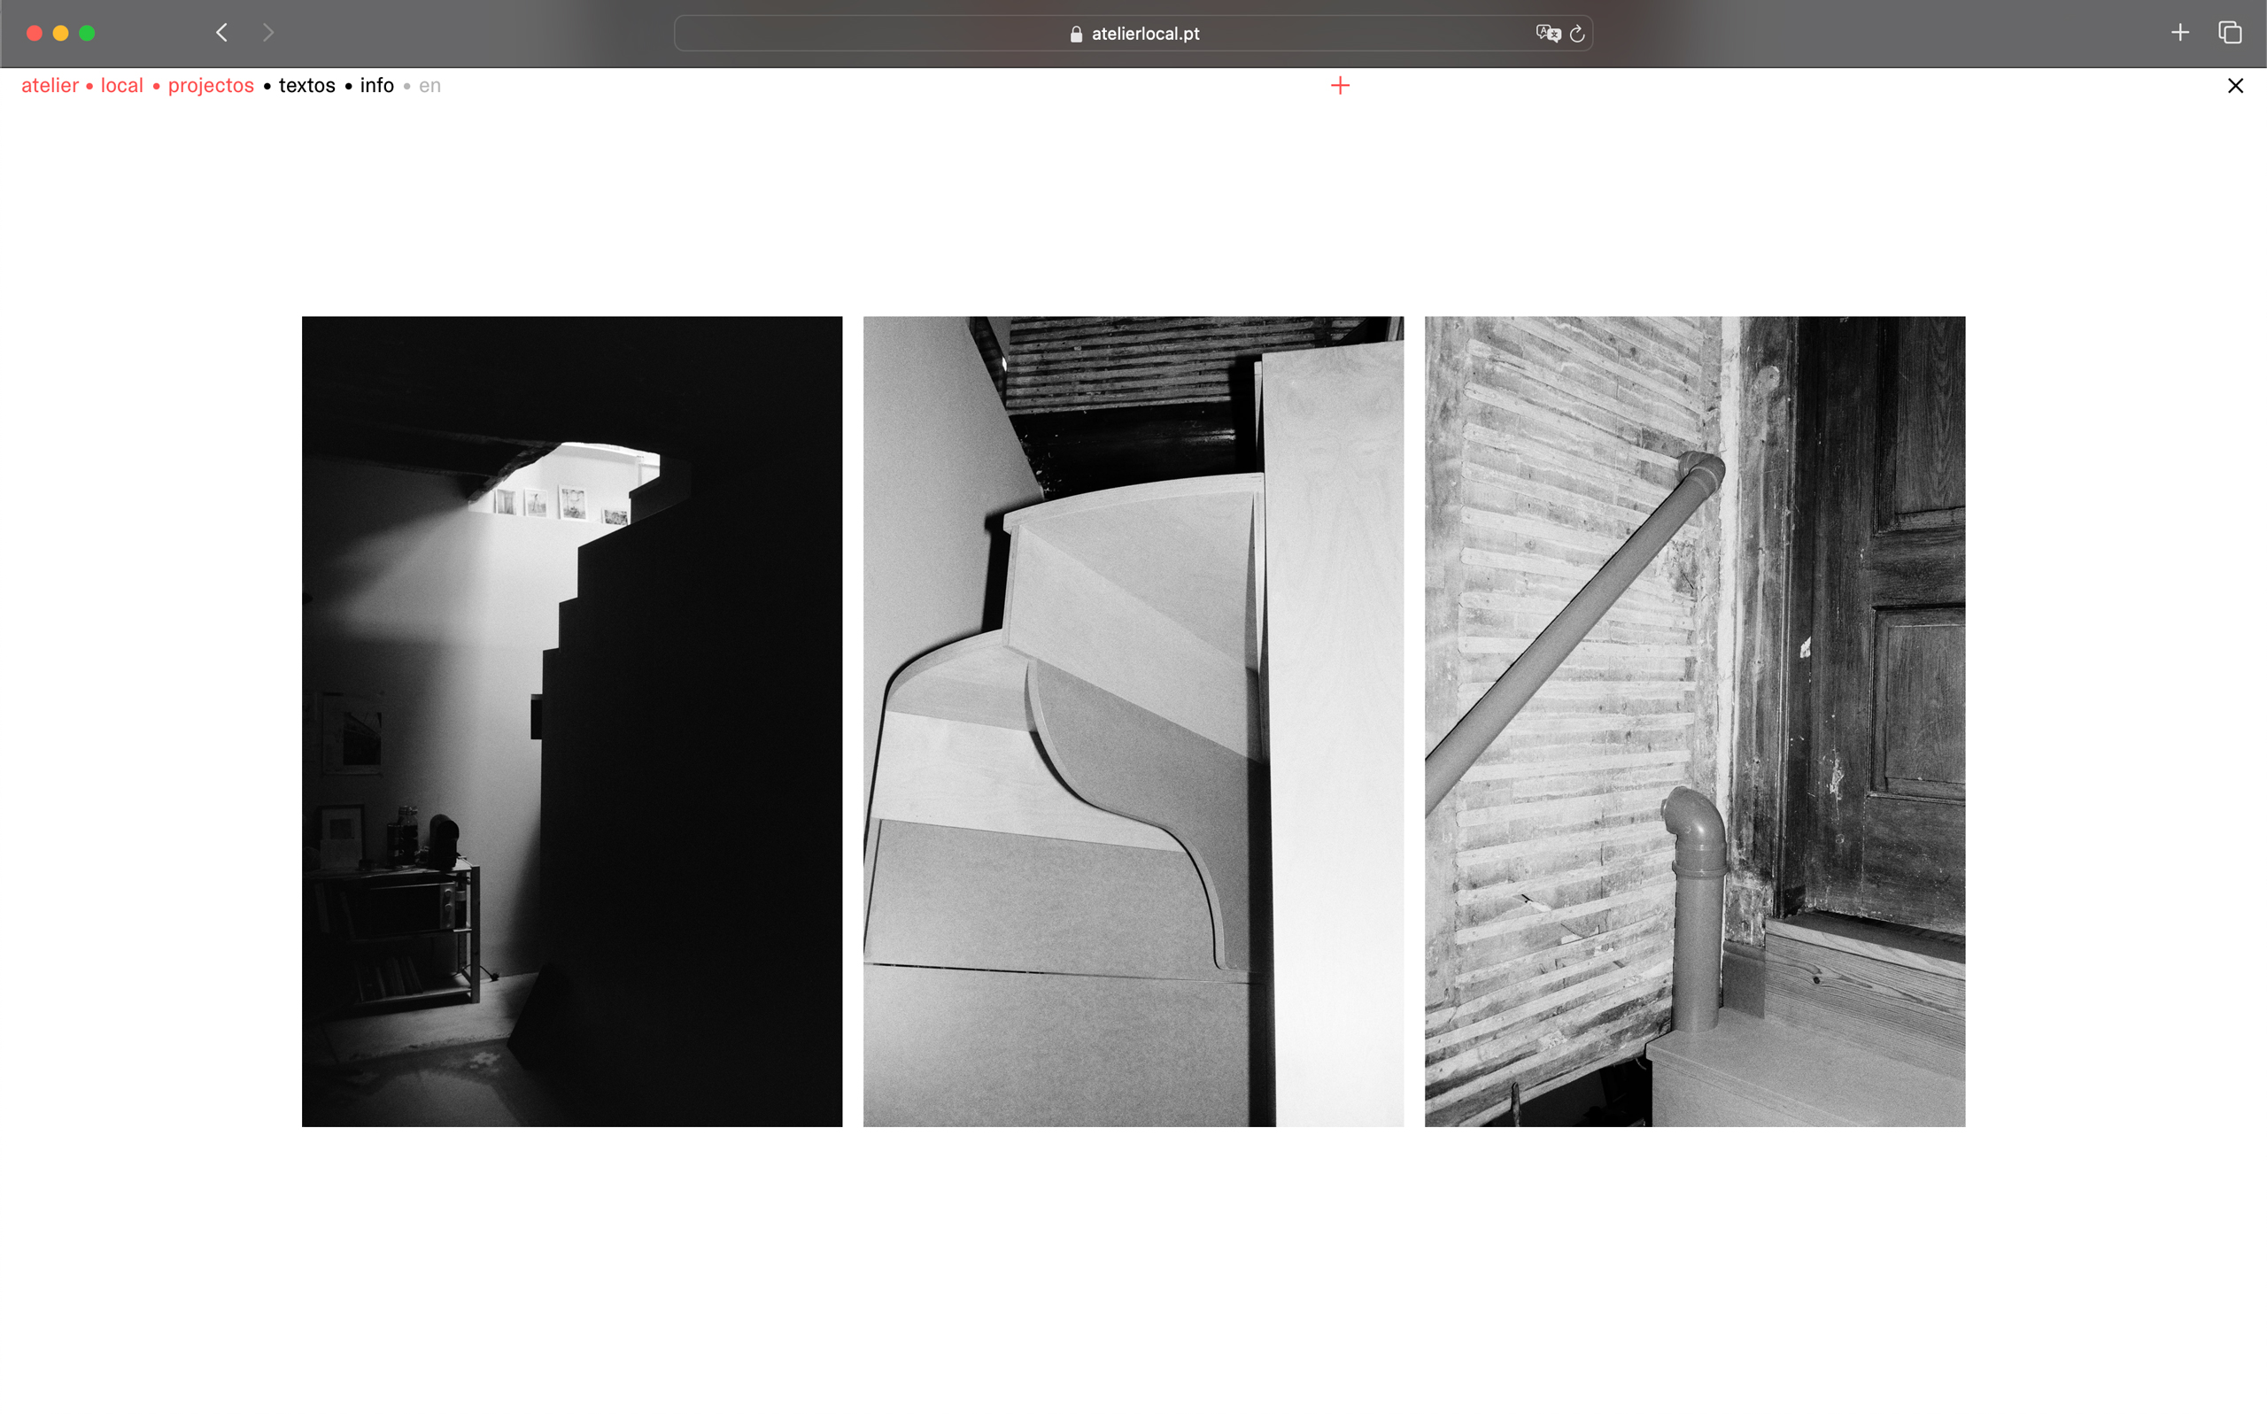Click the red plus expand icon
This screenshot has height=1414, width=2267.
coord(1339,86)
